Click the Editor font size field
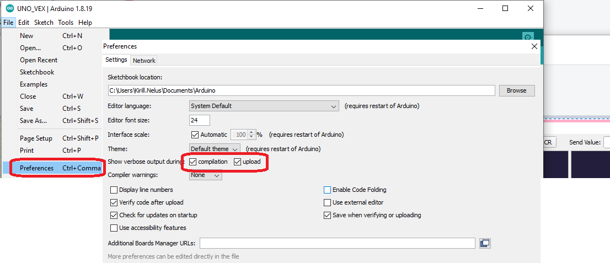This screenshot has height=263, width=610. pos(200,120)
